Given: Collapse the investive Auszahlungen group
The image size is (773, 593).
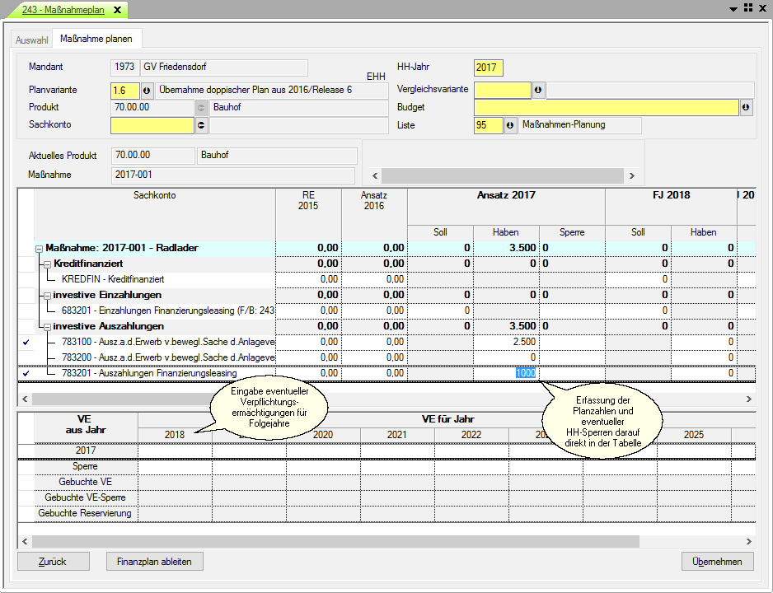Looking at the screenshot, I should point(48,326).
